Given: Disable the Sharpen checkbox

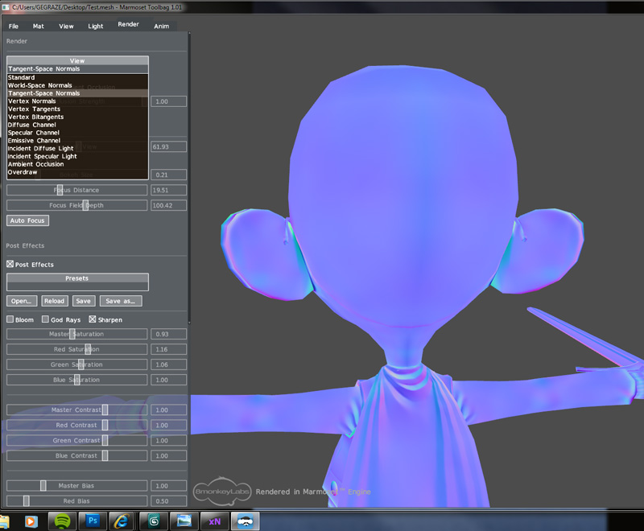Looking at the screenshot, I should click(x=93, y=319).
